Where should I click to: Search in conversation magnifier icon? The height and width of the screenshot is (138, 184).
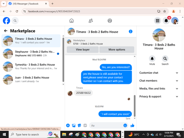[x=165, y=59]
